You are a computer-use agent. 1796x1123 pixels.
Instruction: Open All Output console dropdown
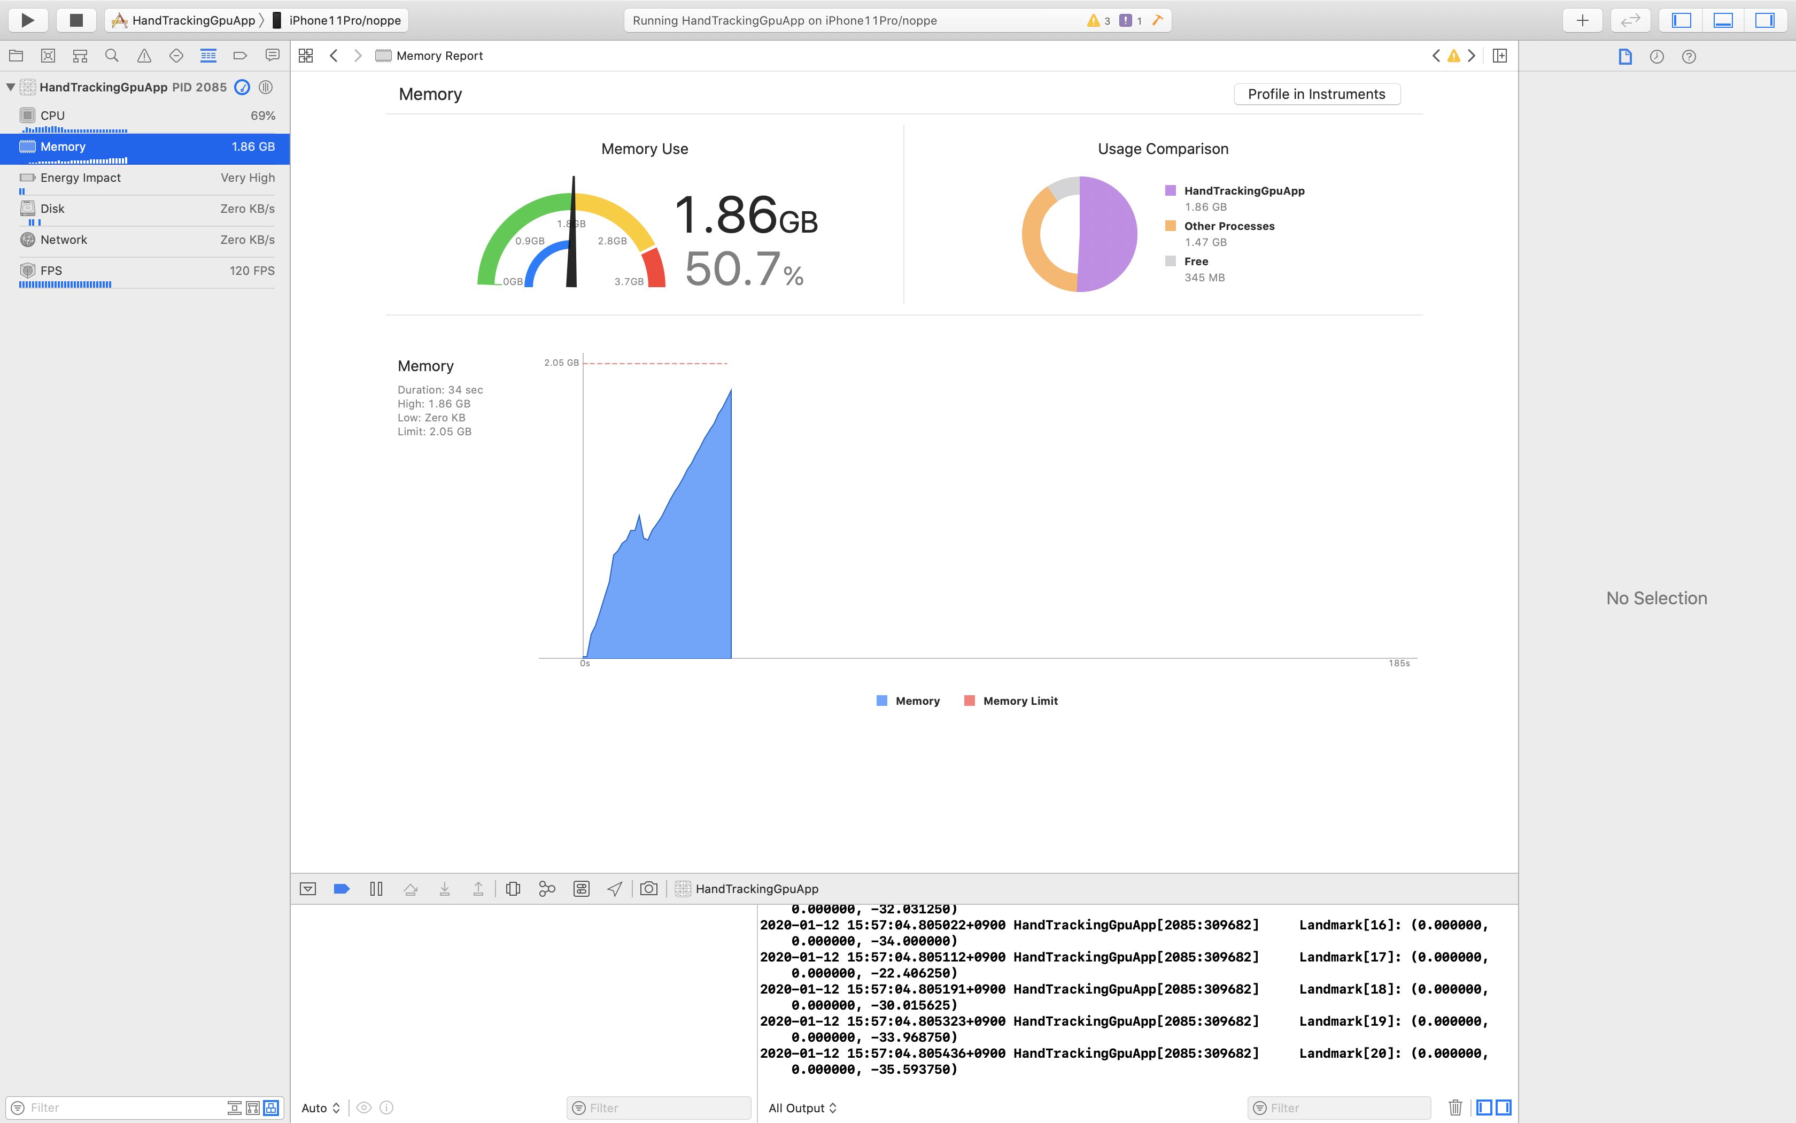pos(803,1108)
